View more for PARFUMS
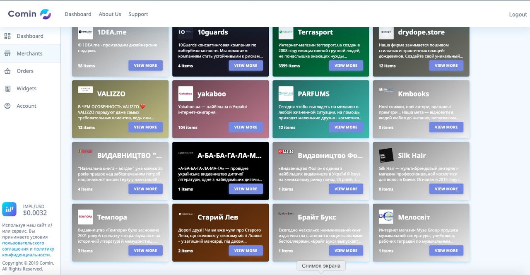Screen dimensions: 530x275 coord(346,127)
